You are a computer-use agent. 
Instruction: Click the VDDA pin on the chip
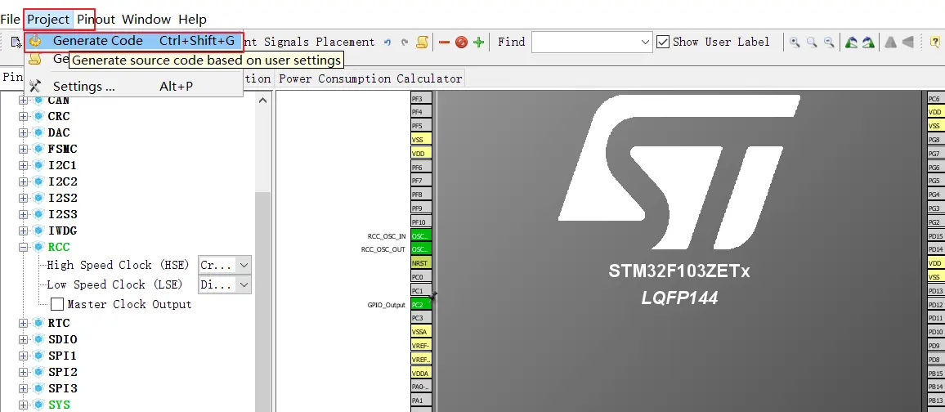click(421, 373)
